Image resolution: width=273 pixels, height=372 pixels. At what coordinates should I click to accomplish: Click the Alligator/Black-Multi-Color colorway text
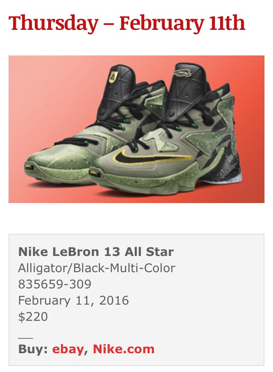(97, 268)
